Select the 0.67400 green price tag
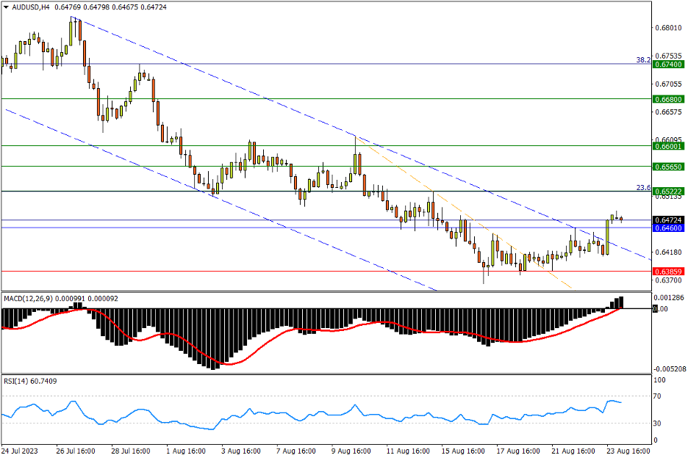Viewport: 688px width, 458px height. [667, 64]
